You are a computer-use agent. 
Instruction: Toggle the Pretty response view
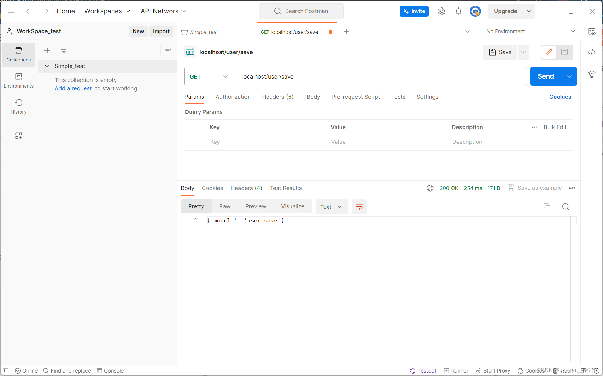(196, 206)
